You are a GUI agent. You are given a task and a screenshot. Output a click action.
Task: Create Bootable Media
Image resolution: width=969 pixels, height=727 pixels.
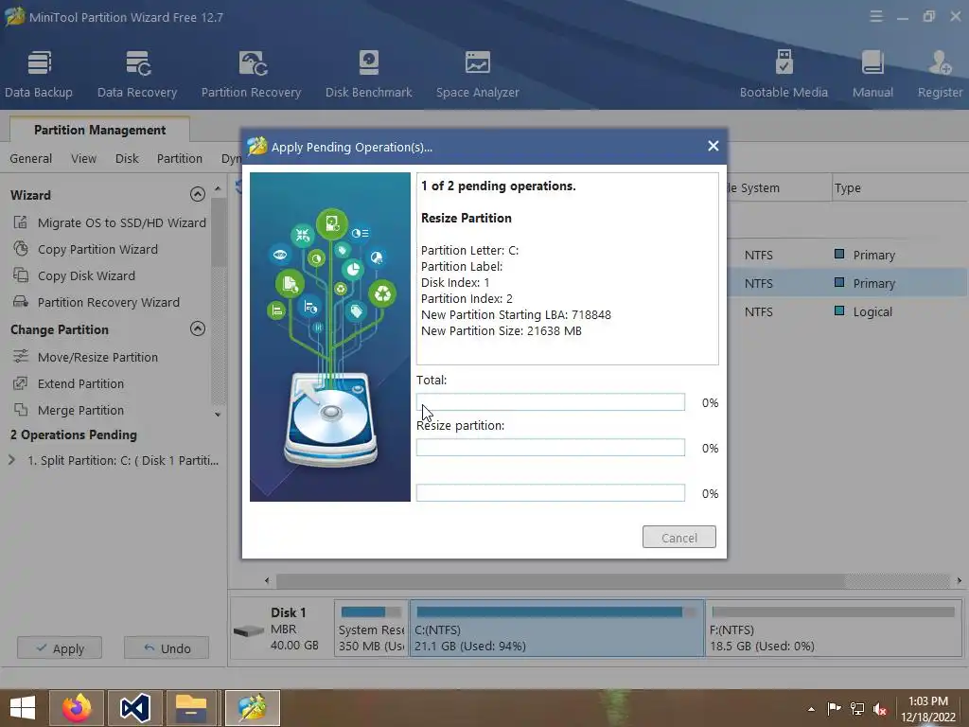[784, 74]
